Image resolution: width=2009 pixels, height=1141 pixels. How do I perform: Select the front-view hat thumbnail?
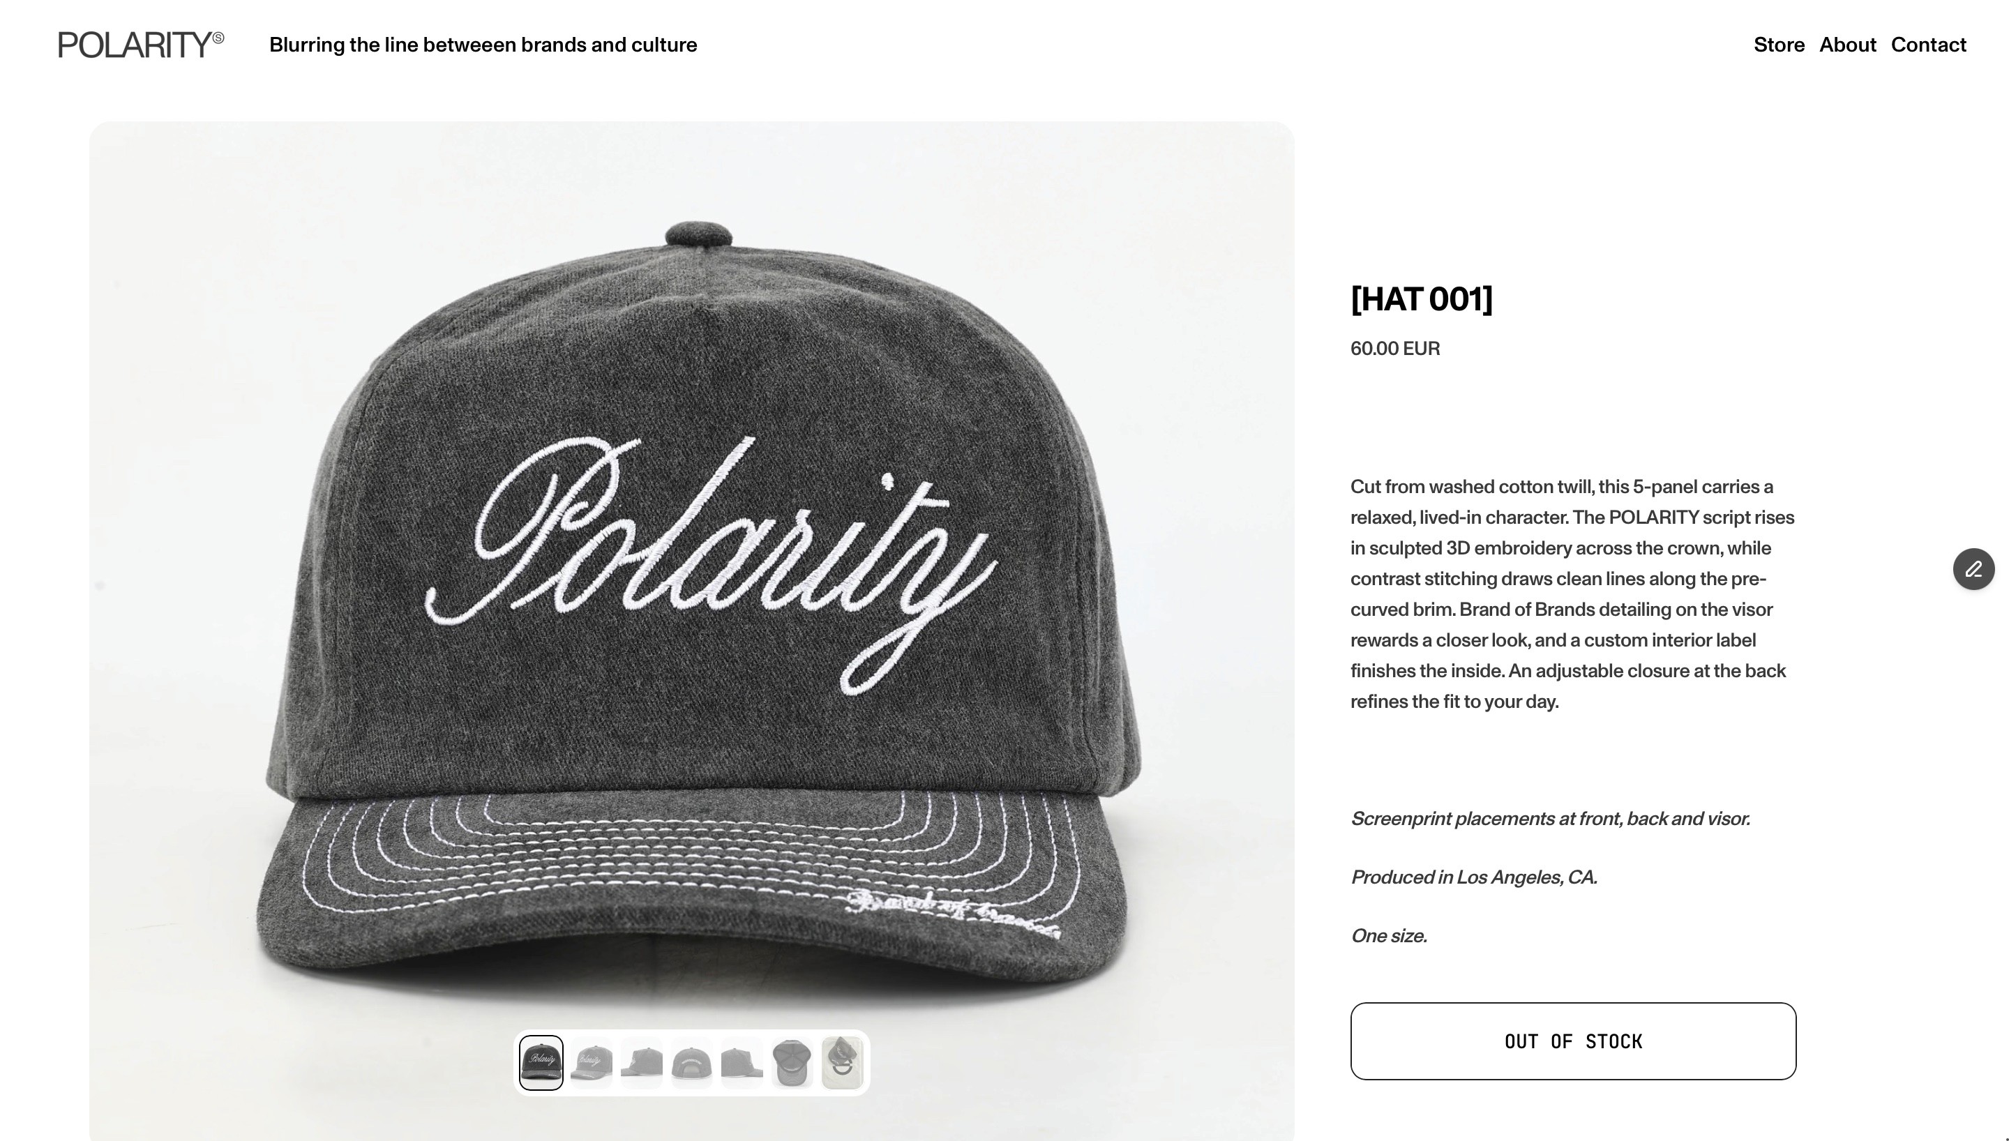click(541, 1063)
